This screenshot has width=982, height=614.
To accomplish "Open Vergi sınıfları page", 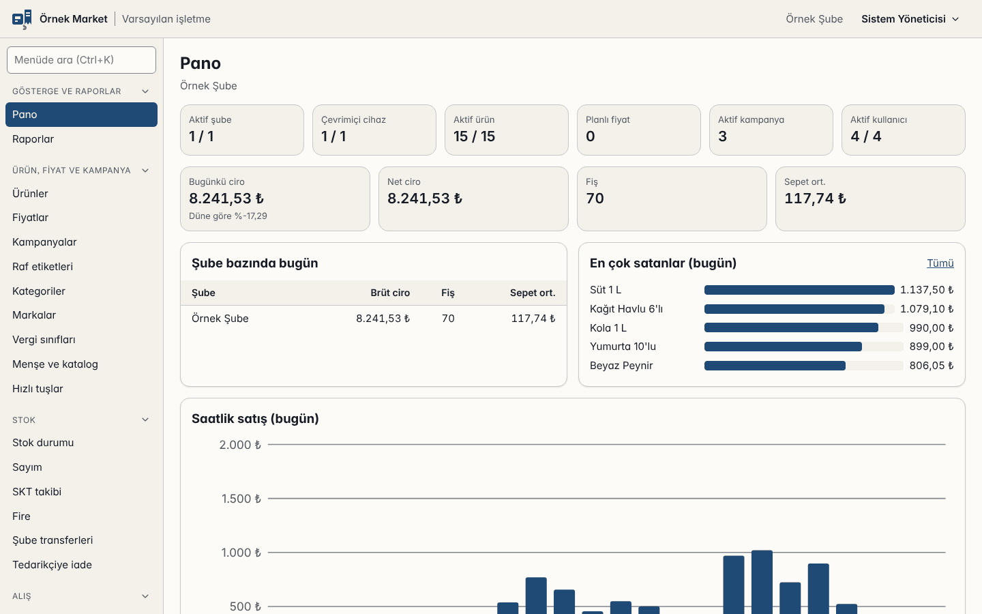I will [x=81, y=340].
